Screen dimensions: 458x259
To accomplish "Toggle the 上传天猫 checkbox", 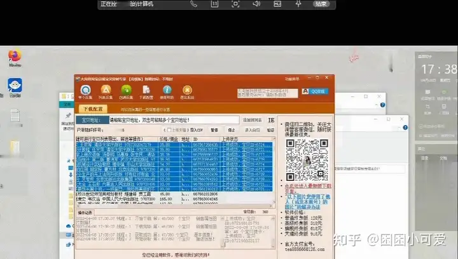I will pyautogui.click(x=169, y=130).
